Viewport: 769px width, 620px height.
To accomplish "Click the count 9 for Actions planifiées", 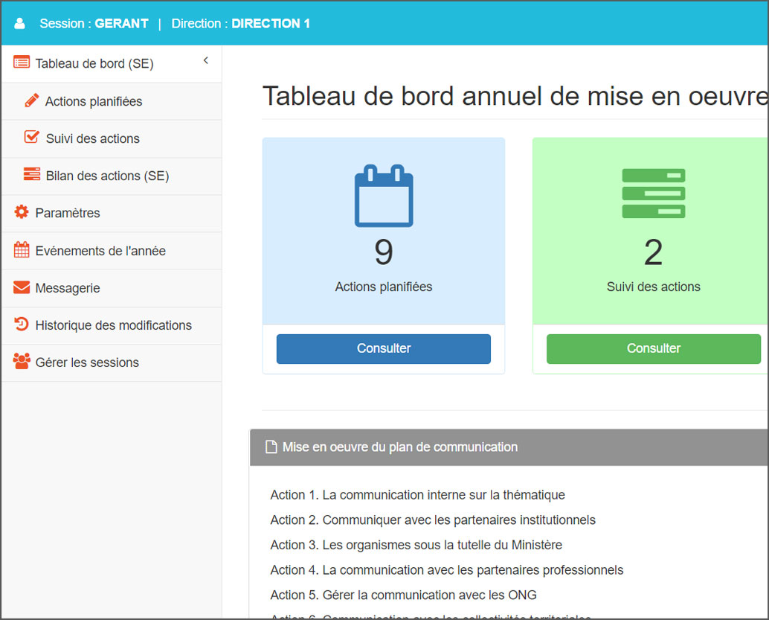I will [384, 252].
